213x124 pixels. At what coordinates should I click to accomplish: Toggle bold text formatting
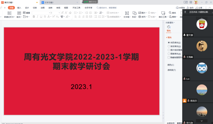point(34,17)
